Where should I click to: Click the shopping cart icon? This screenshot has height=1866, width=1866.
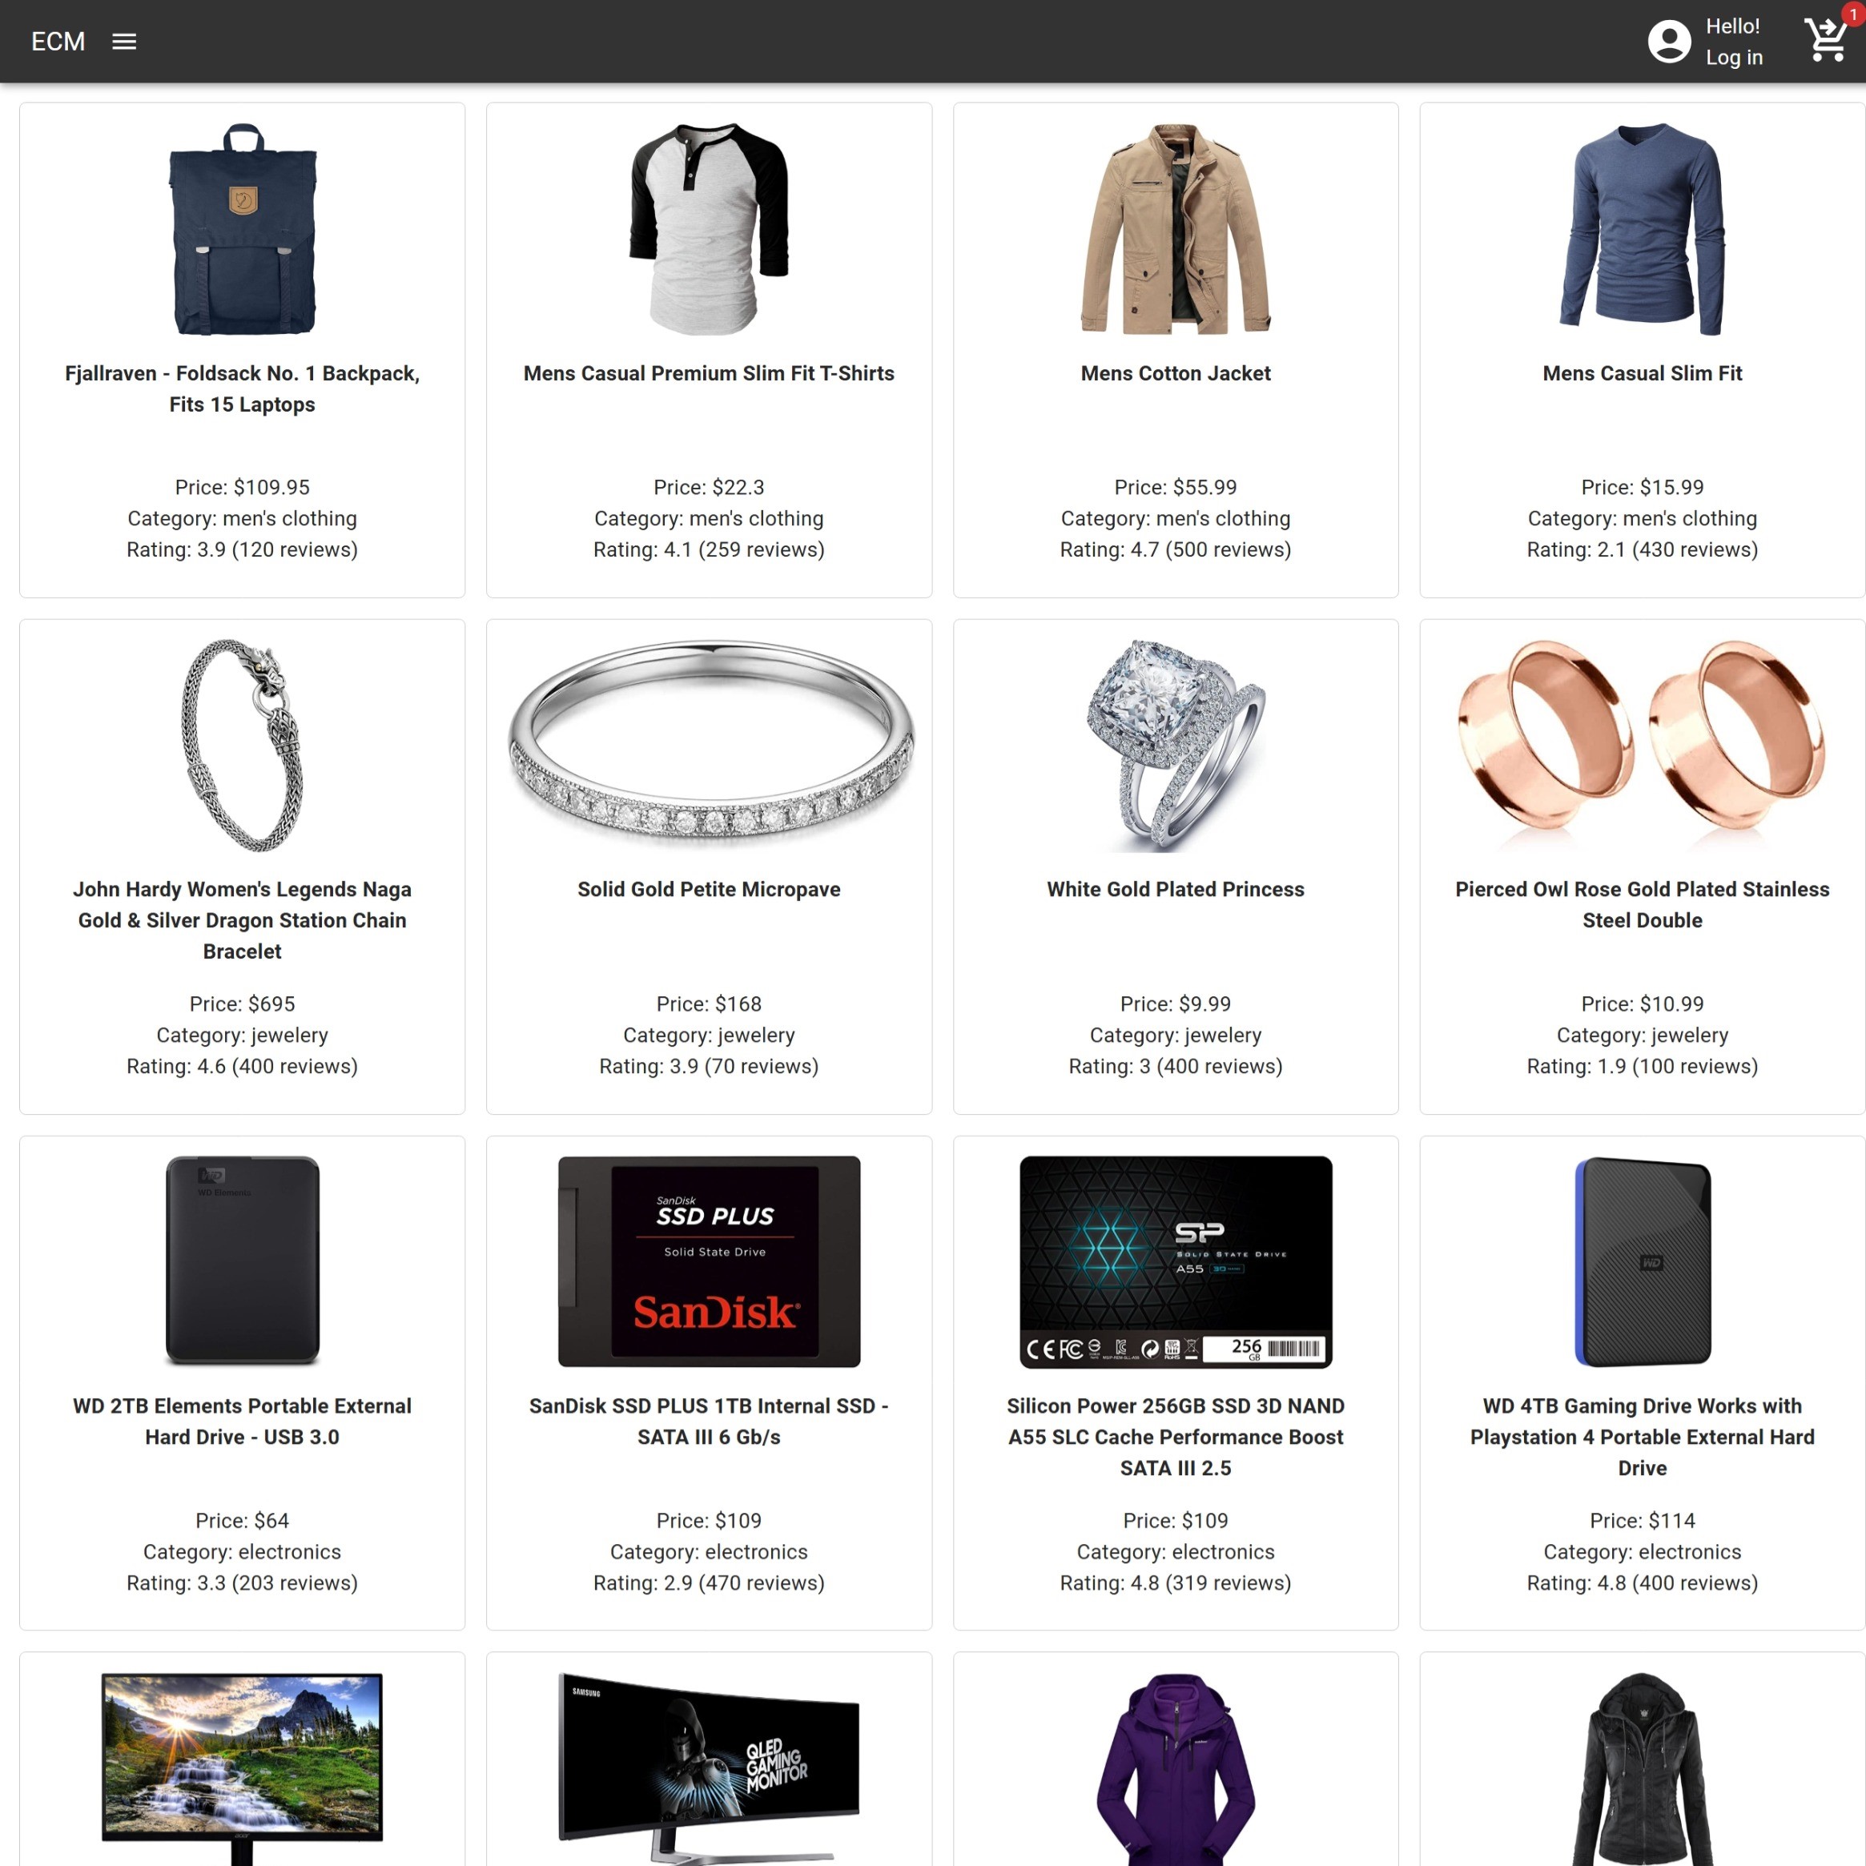[1825, 41]
